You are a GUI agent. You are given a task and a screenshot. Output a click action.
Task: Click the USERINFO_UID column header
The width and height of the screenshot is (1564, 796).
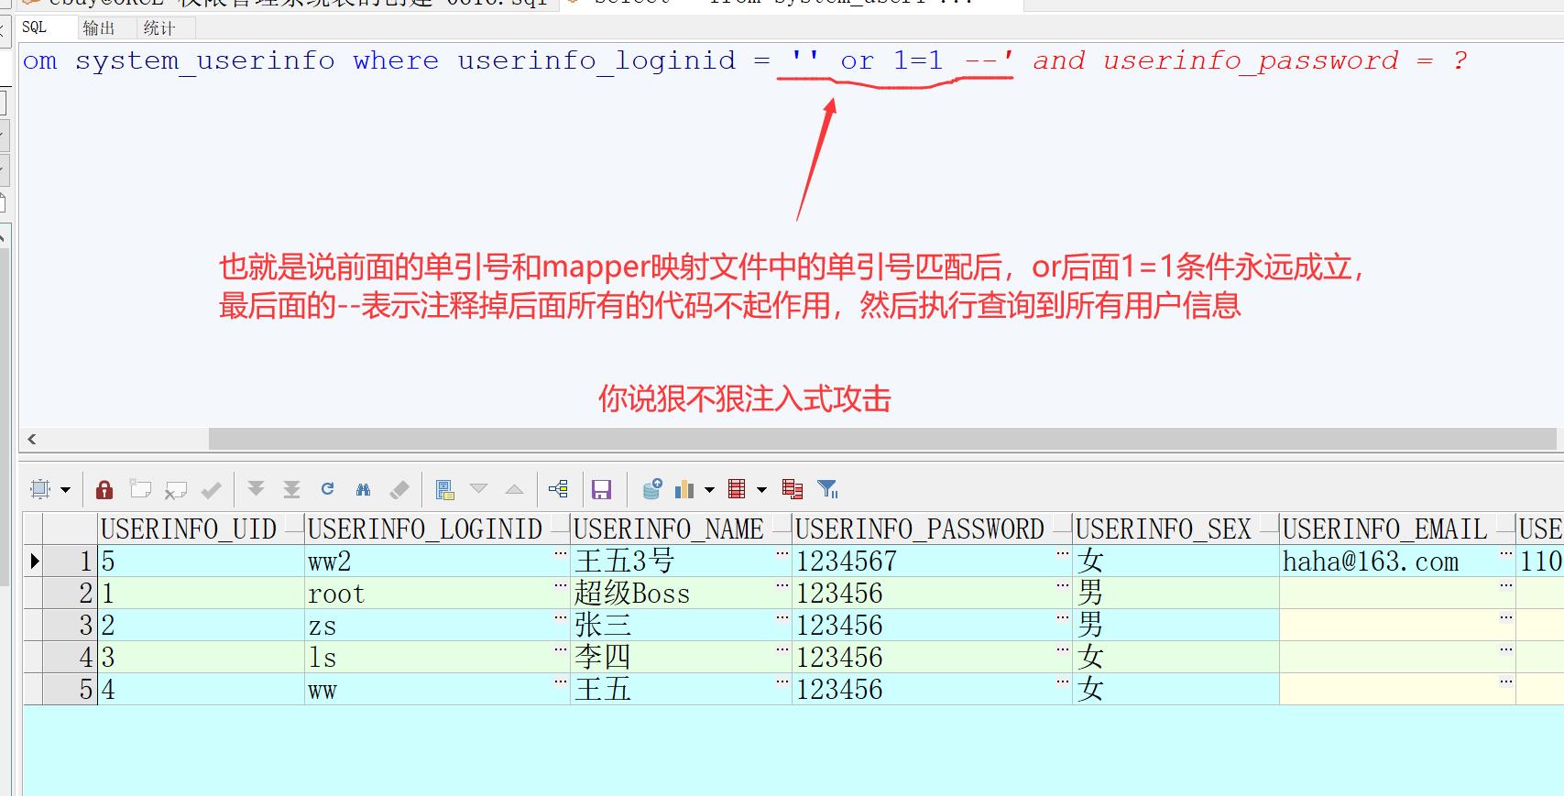201,529
